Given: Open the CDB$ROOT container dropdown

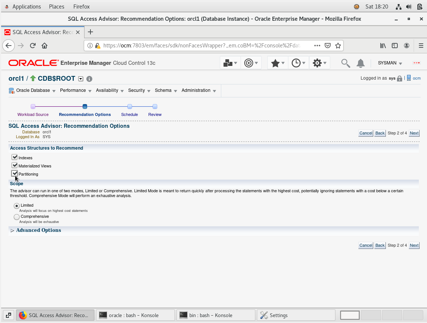Looking at the screenshot, I should click(x=80, y=79).
